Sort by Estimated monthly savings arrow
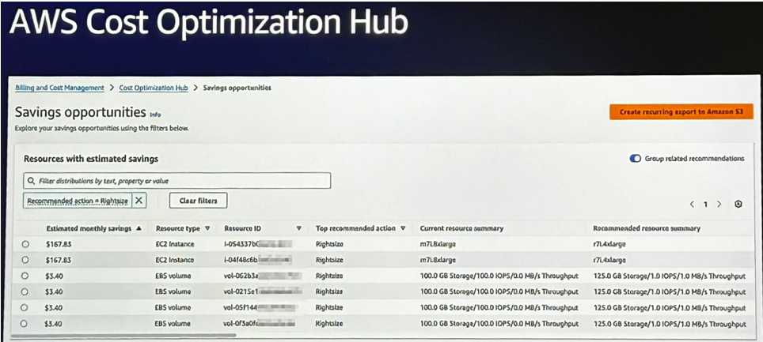The height and width of the screenshot is (342, 763). [x=140, y=228]
